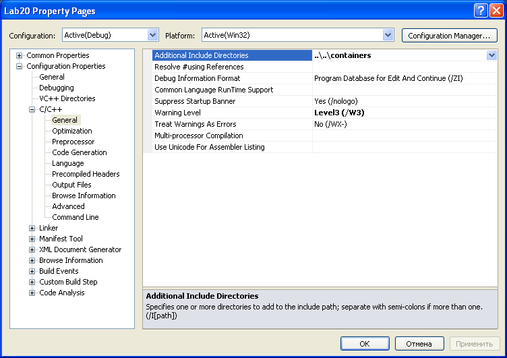Open the Platform dropdown
Screen dimensions: 507x358
pos(388,35)
